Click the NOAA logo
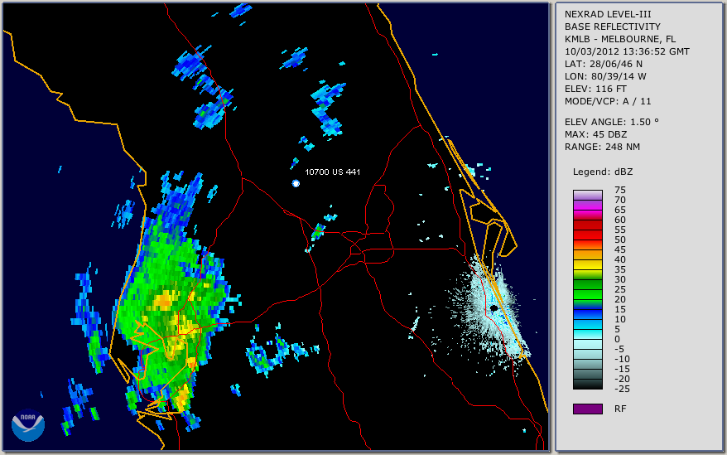The image size is (727, 455). 28,424
